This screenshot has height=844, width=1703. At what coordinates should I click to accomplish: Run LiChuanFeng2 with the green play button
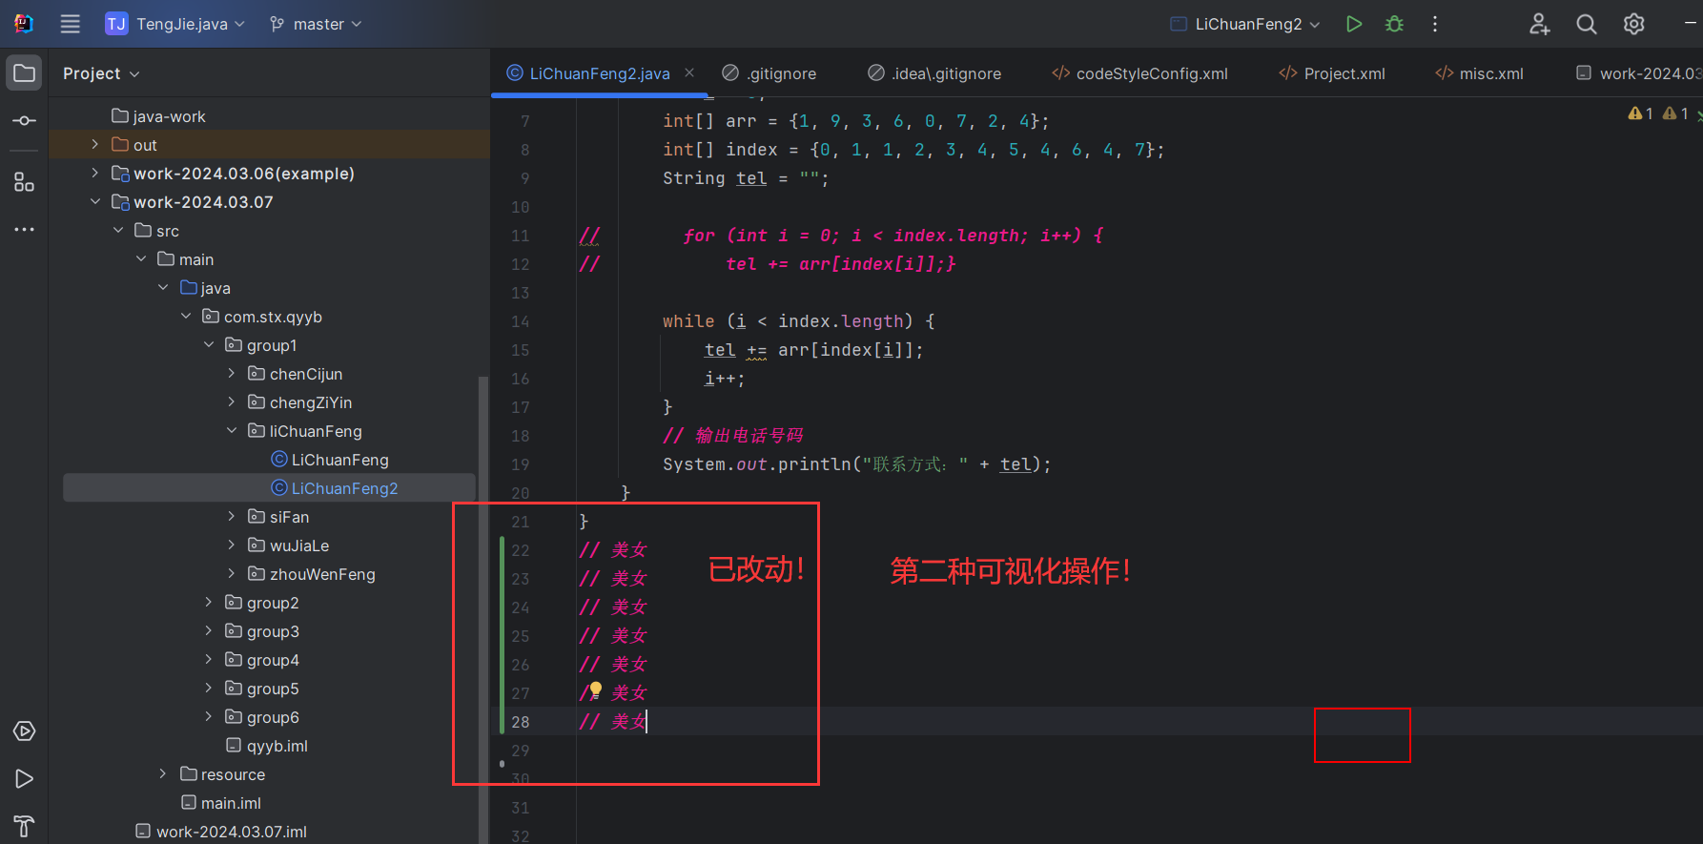1354,24
